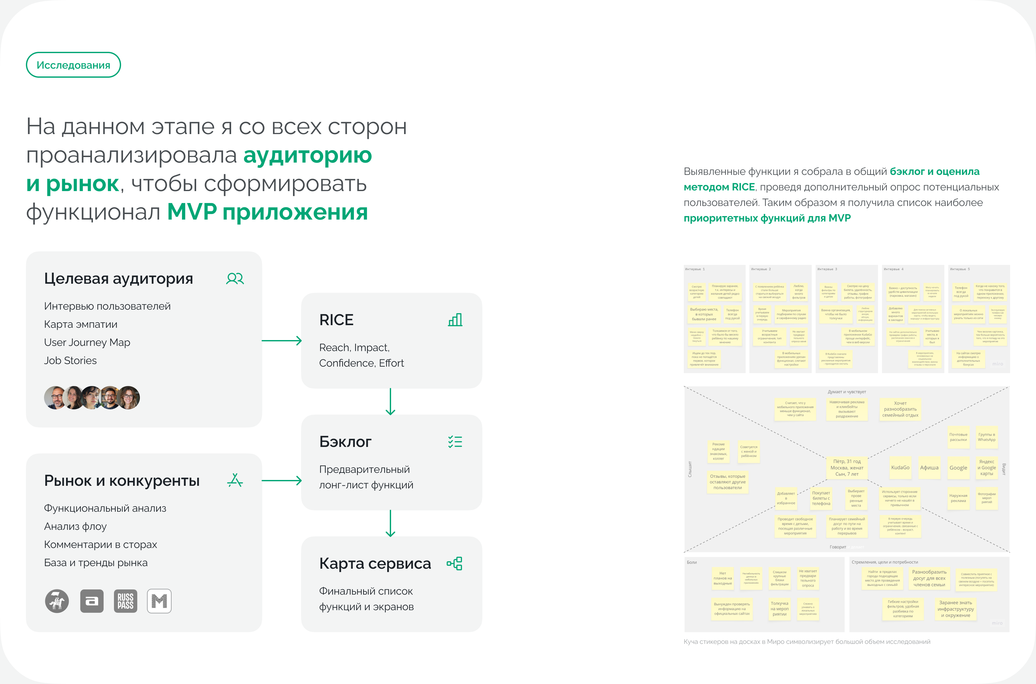The image size is (1036, 684).
Task: Select the first user avatar in audience card
Action: click(x=54, y=397)
